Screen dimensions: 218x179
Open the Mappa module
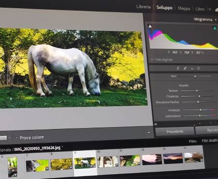click(x=184, y=8)
